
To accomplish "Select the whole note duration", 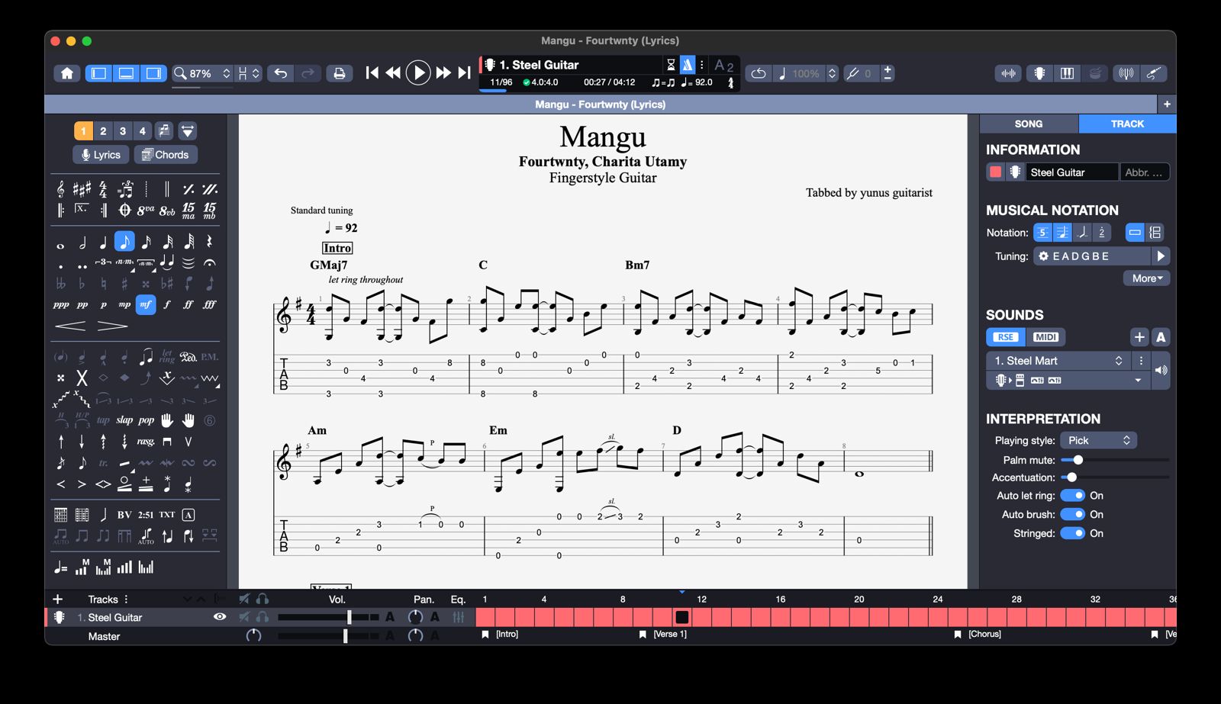I will [x=60, y=245].
